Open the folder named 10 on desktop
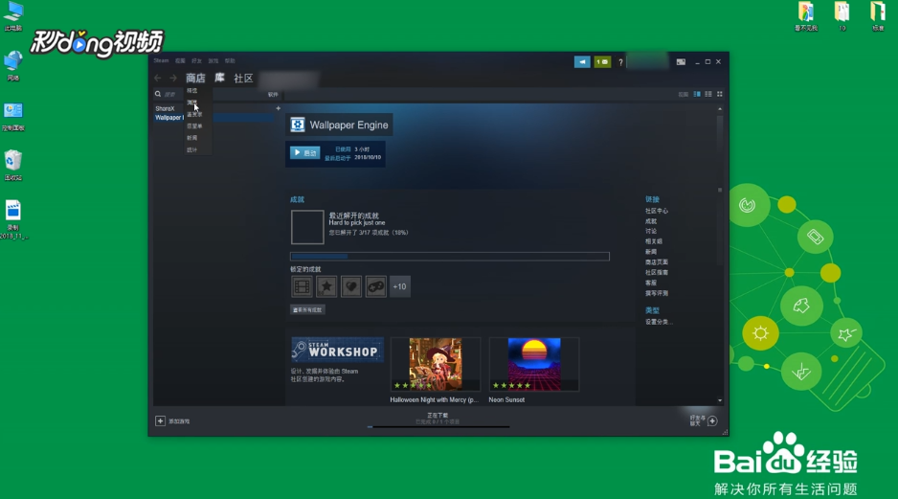Viewport: 898px width, 499px height. tap(842, 16)
